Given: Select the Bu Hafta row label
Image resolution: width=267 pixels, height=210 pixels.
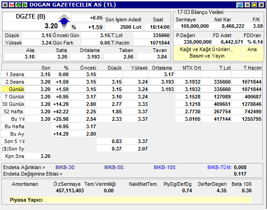Looking at the screenshot, I should click(x=14, y=127).
